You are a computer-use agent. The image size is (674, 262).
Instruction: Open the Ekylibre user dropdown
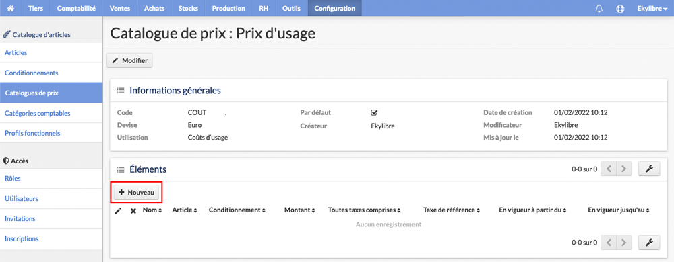tap(652, 8)
